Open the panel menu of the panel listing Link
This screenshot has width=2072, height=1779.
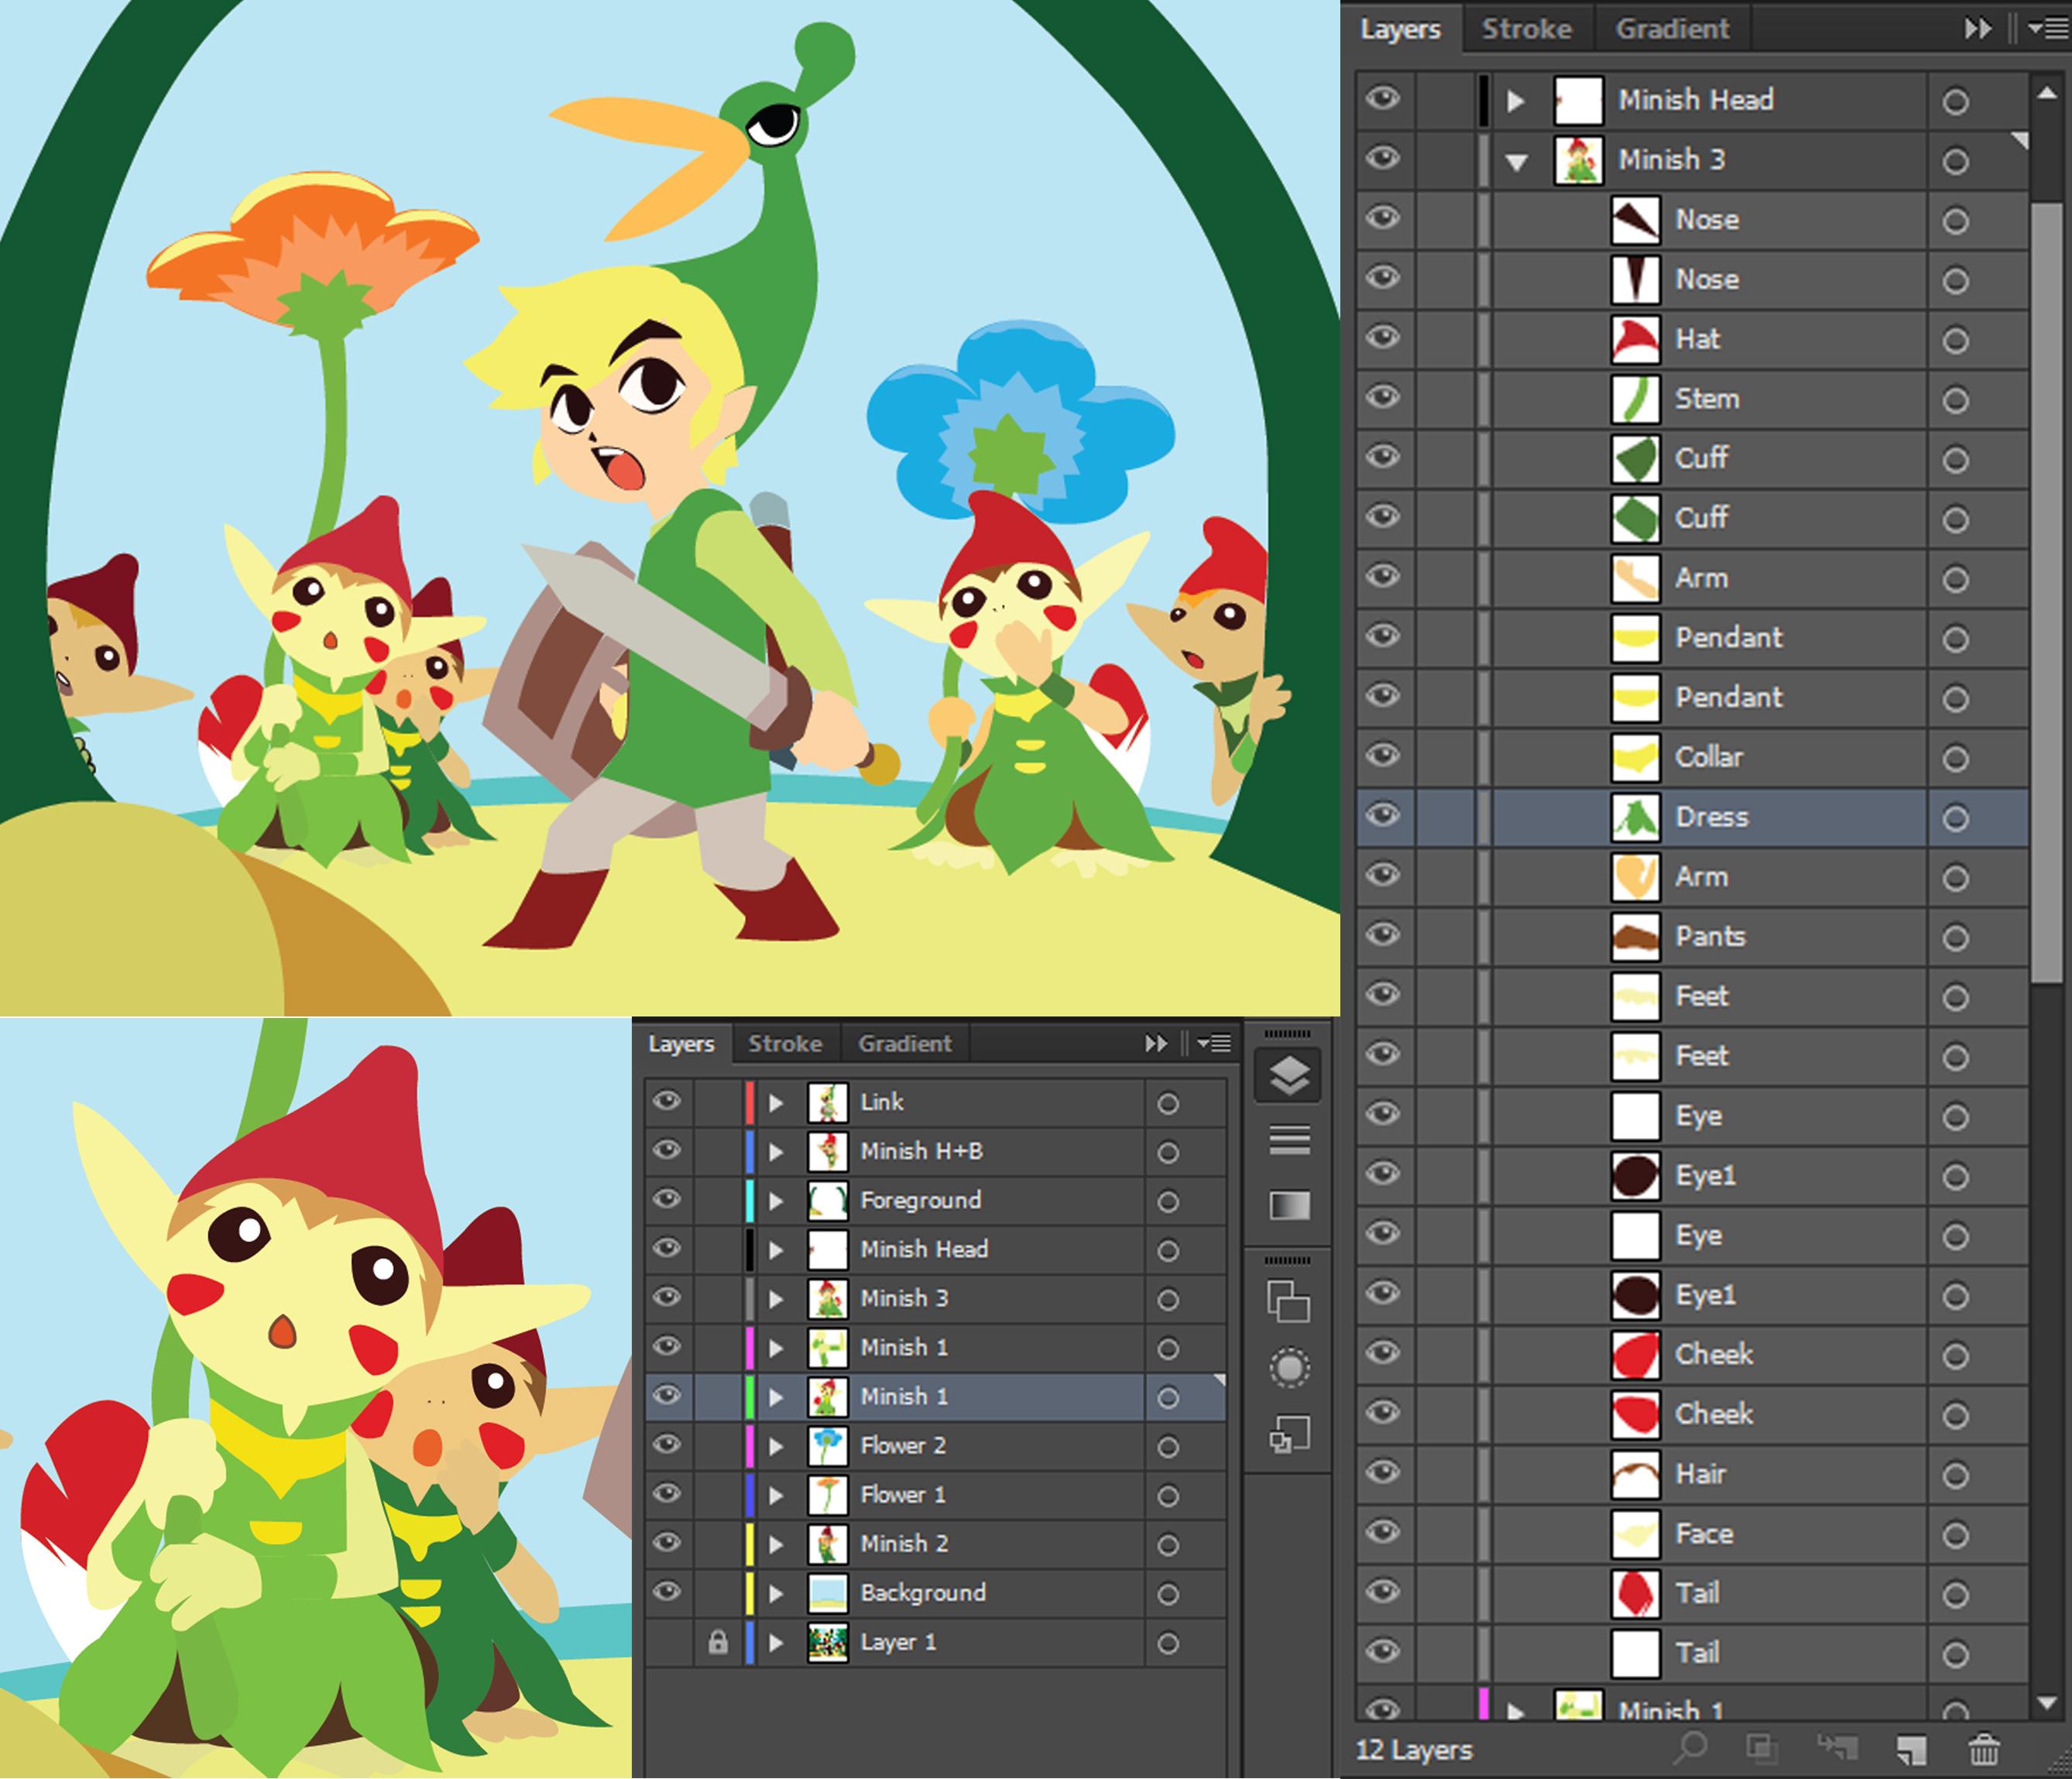point(1214,1043)
